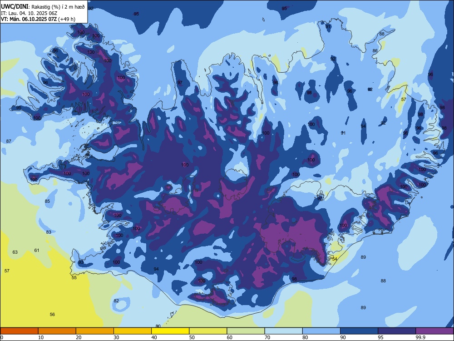Viewport: 454px width, 341px height.
Task: Click the '50' legend scale label
Action: click(x=192, y=337)
